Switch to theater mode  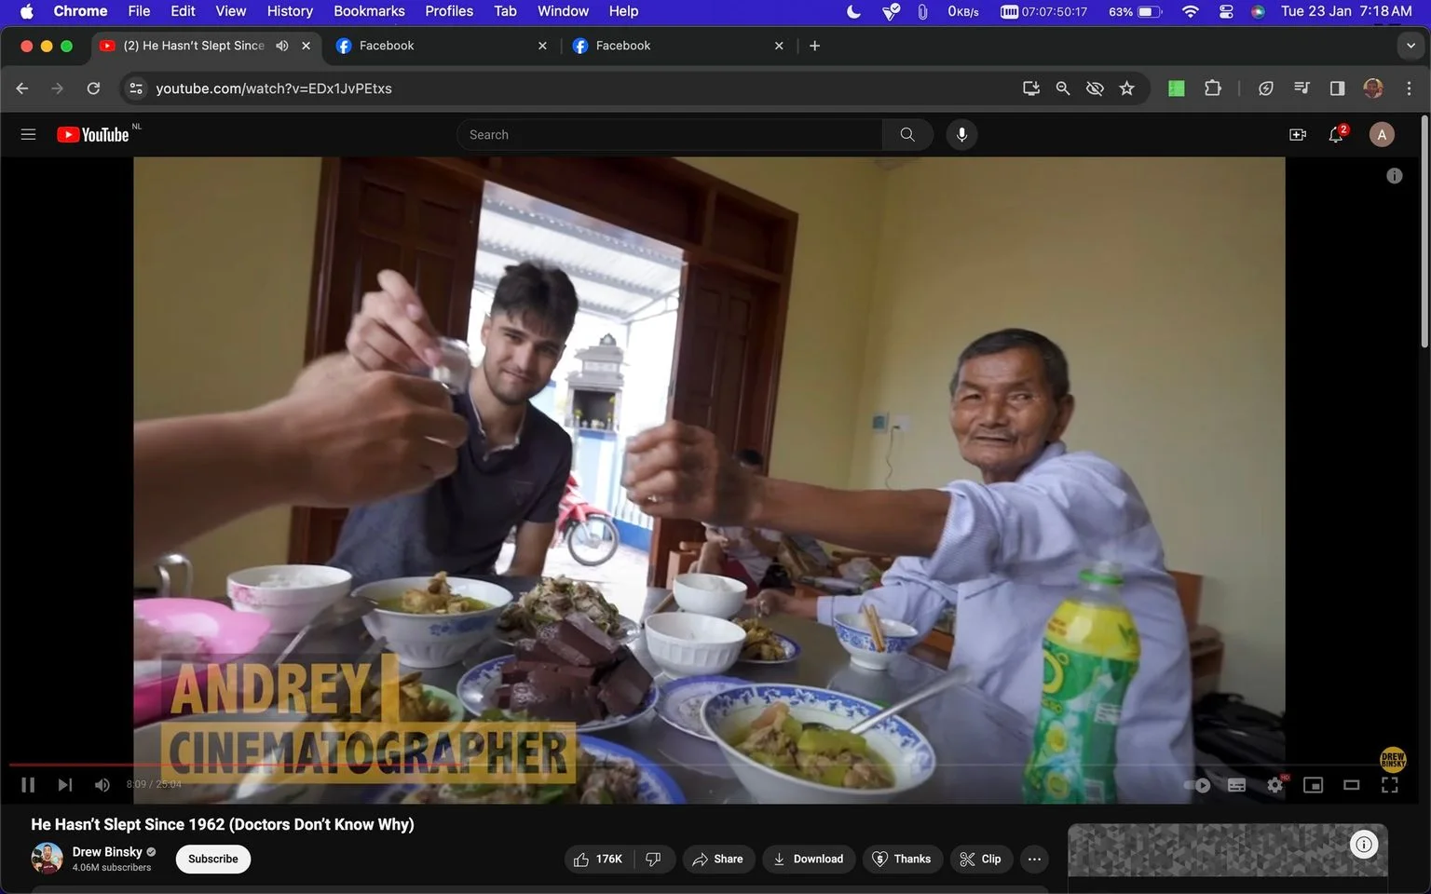(1351, 785)
